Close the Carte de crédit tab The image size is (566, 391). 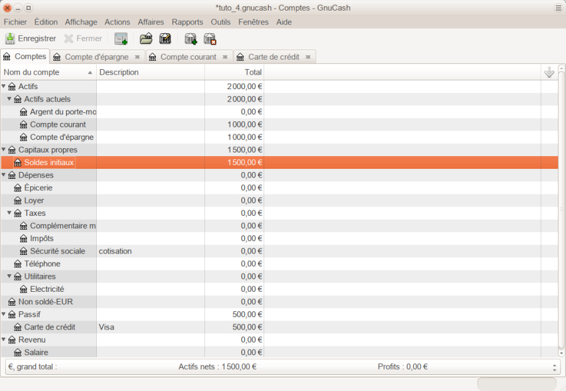pyautogui.click(x=308, y=57)
